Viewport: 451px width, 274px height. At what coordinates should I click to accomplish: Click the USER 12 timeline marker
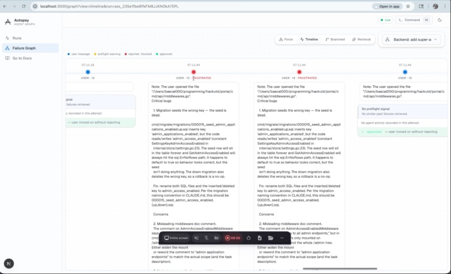coord(88,72)
